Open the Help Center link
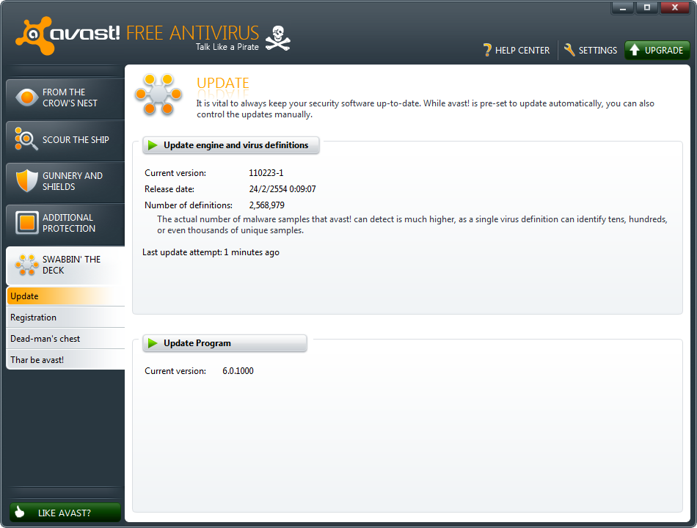 pyautogui.click(x=517, y=50)
